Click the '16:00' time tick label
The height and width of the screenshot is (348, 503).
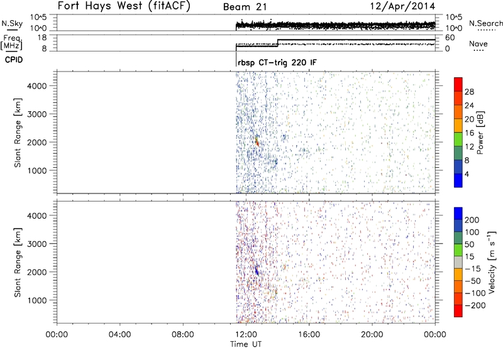[309, 335]
